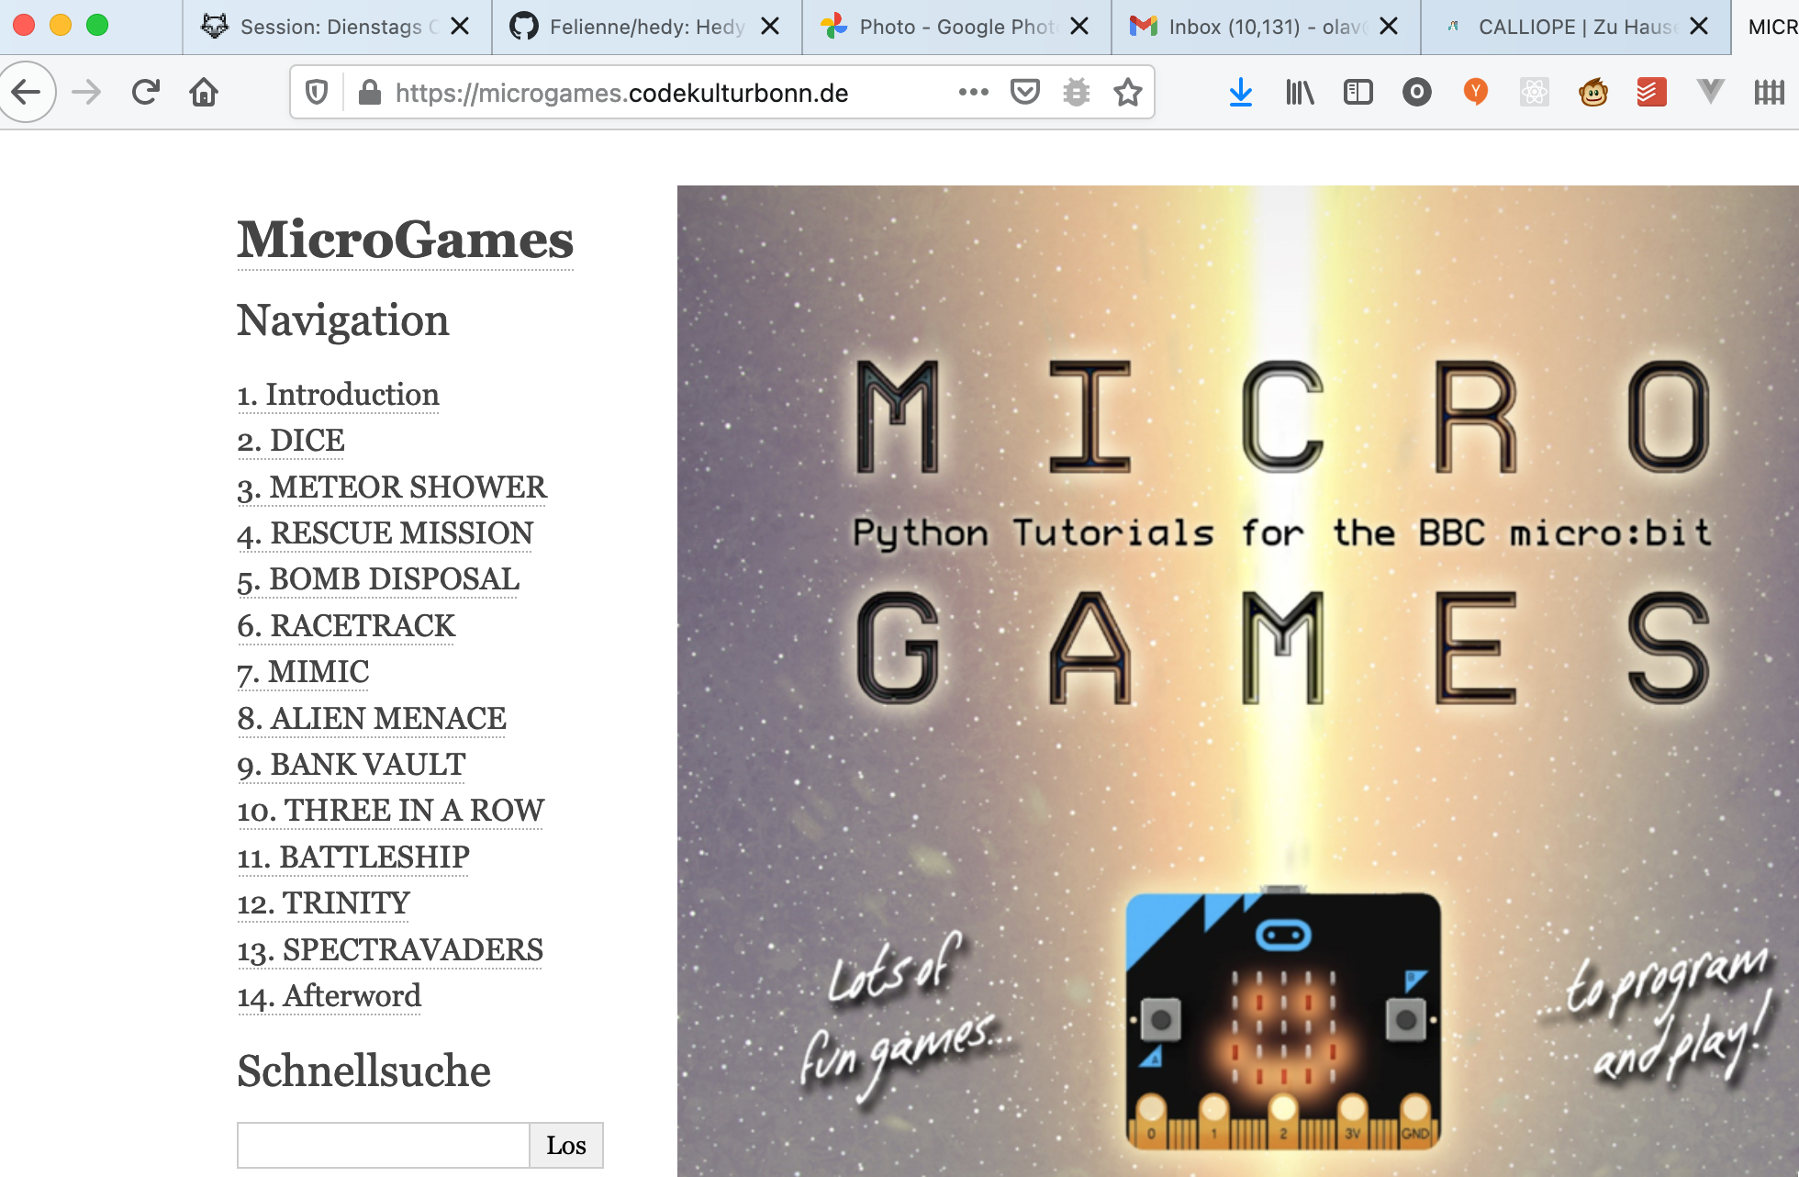
Task: Bookmark this page with the star icon
Action: 1127,92
